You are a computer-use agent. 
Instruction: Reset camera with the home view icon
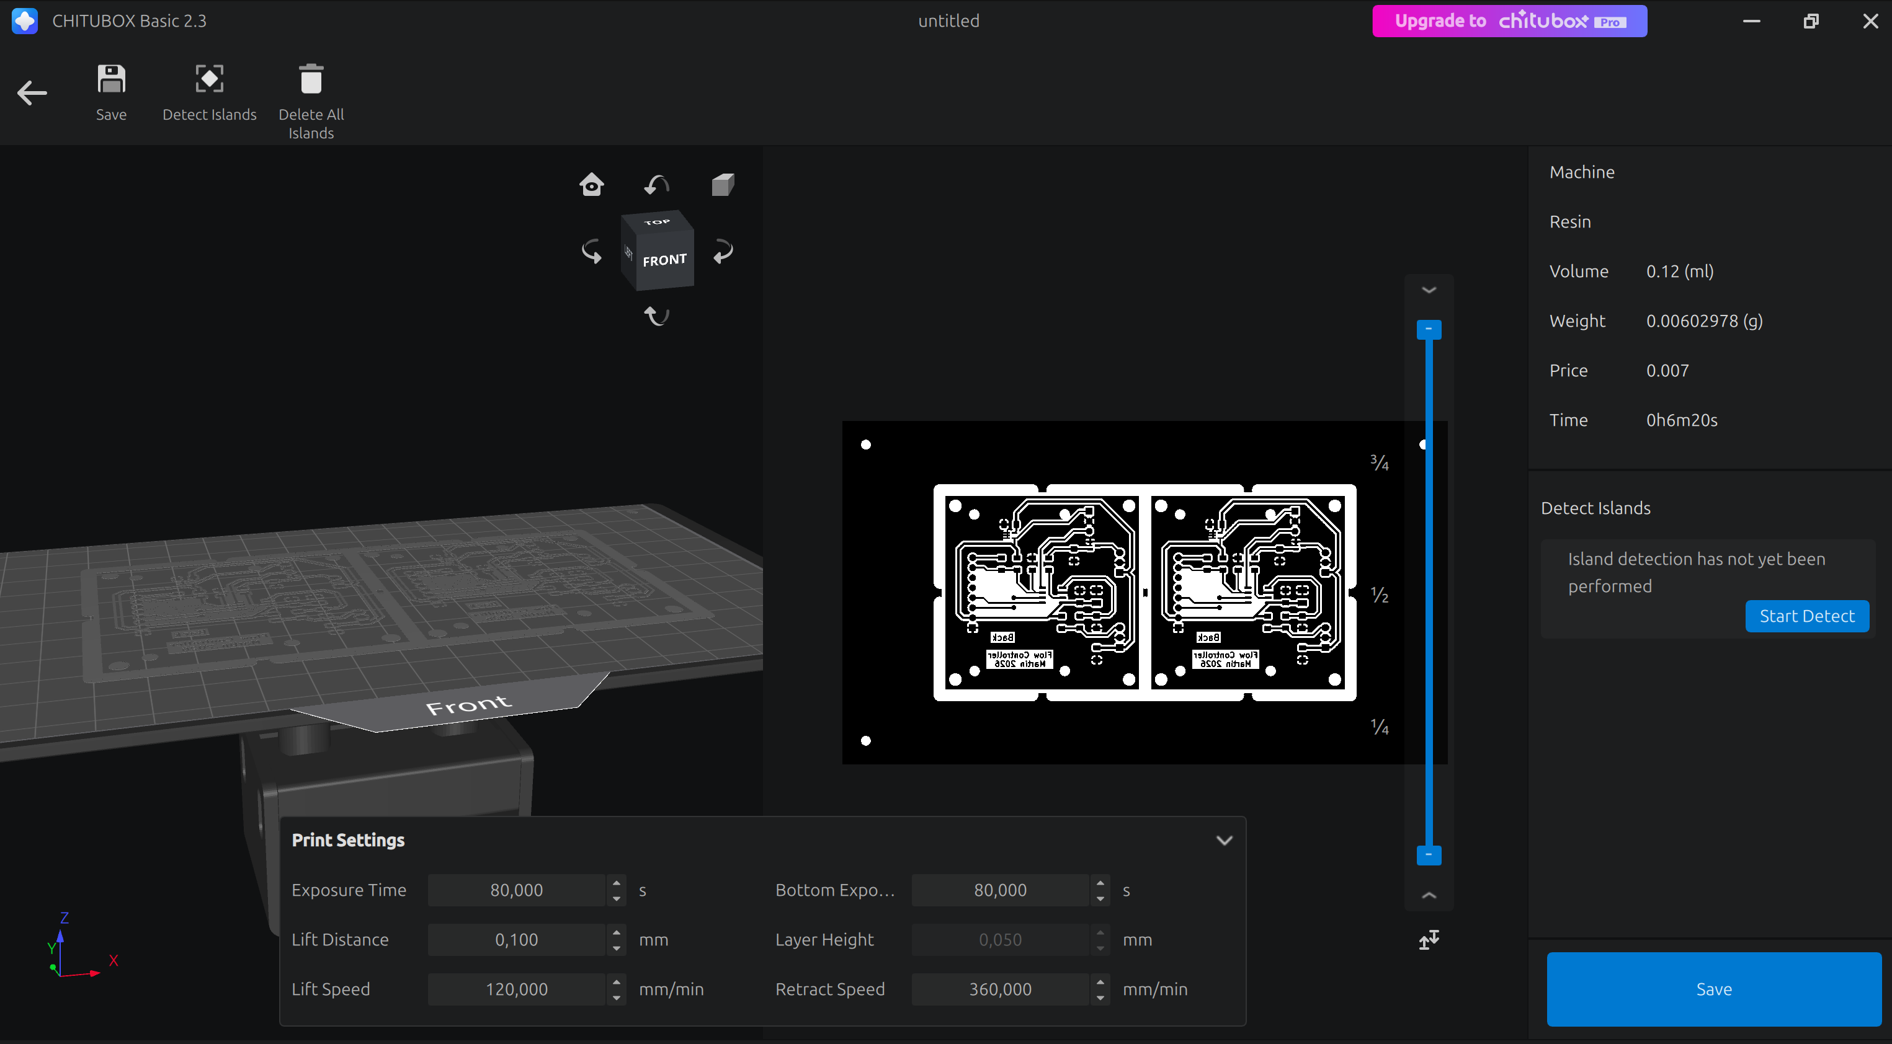point(592,184)
